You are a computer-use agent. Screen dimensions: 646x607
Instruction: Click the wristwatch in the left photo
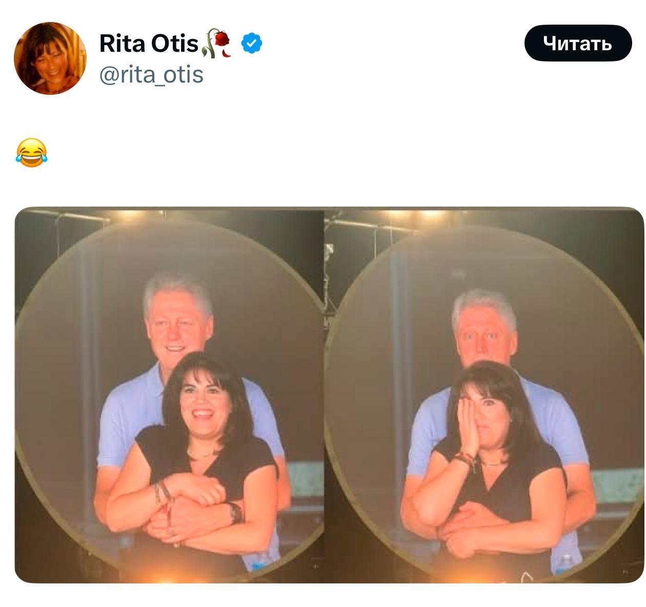[235, 513]
